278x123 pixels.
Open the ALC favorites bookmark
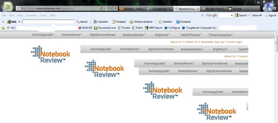pos(11,28)
